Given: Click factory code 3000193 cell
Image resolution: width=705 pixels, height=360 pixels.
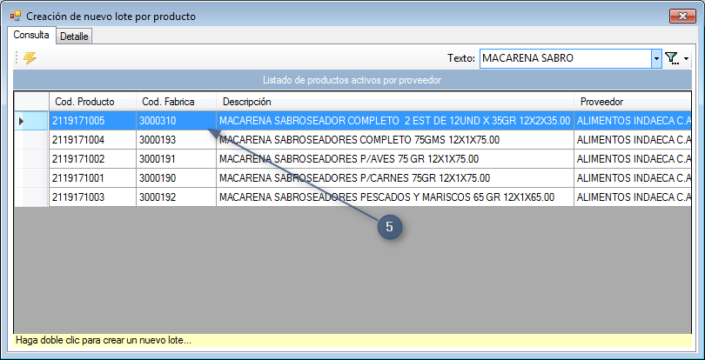Looking at the screenshot, I should tap(176, 140).
